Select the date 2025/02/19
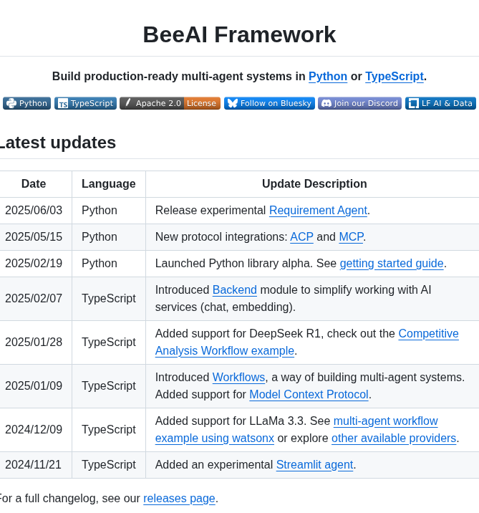The image size is (479, 513). click(x=34, y=264)
